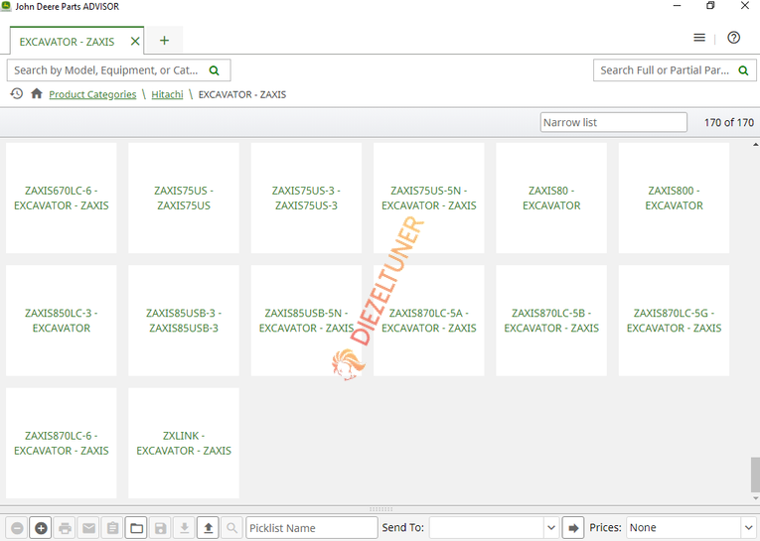This screenshot has height=541, width=760.
Task: Open ZXLINK - EXCAVATOR - ZAXIS tile
Action: coord(184,443)
